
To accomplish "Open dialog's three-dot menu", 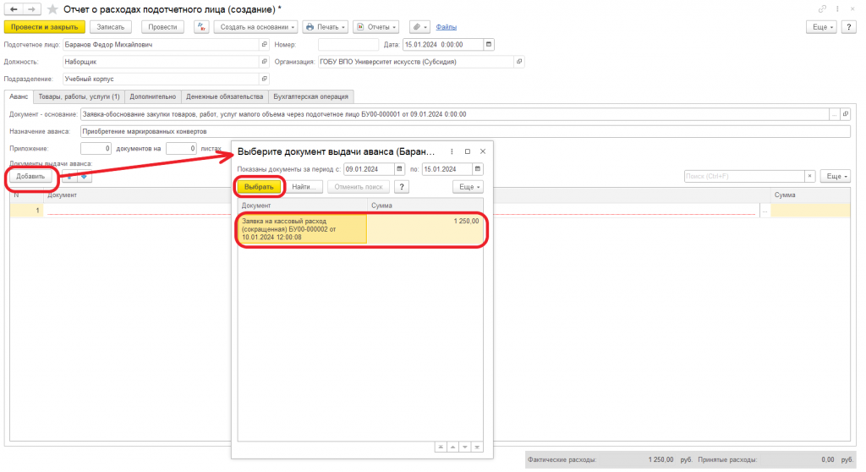I will [452, 151].
